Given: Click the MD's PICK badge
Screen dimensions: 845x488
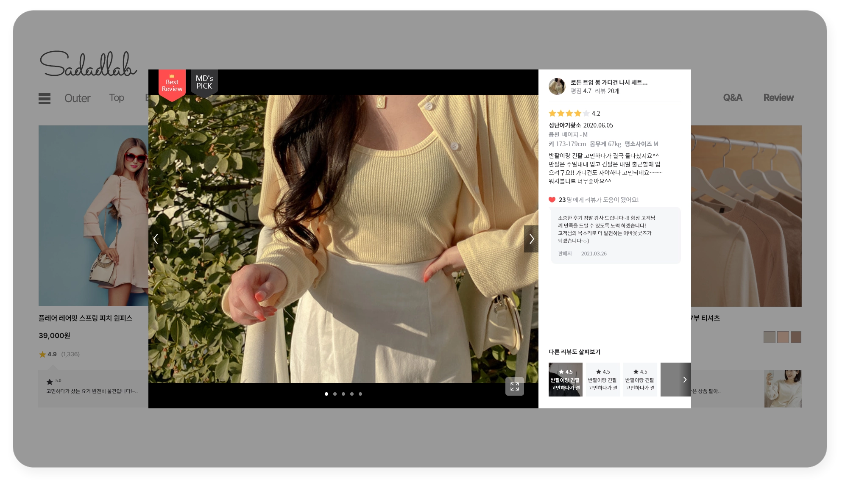Looking at the screenshot, I should click(204, 83).
